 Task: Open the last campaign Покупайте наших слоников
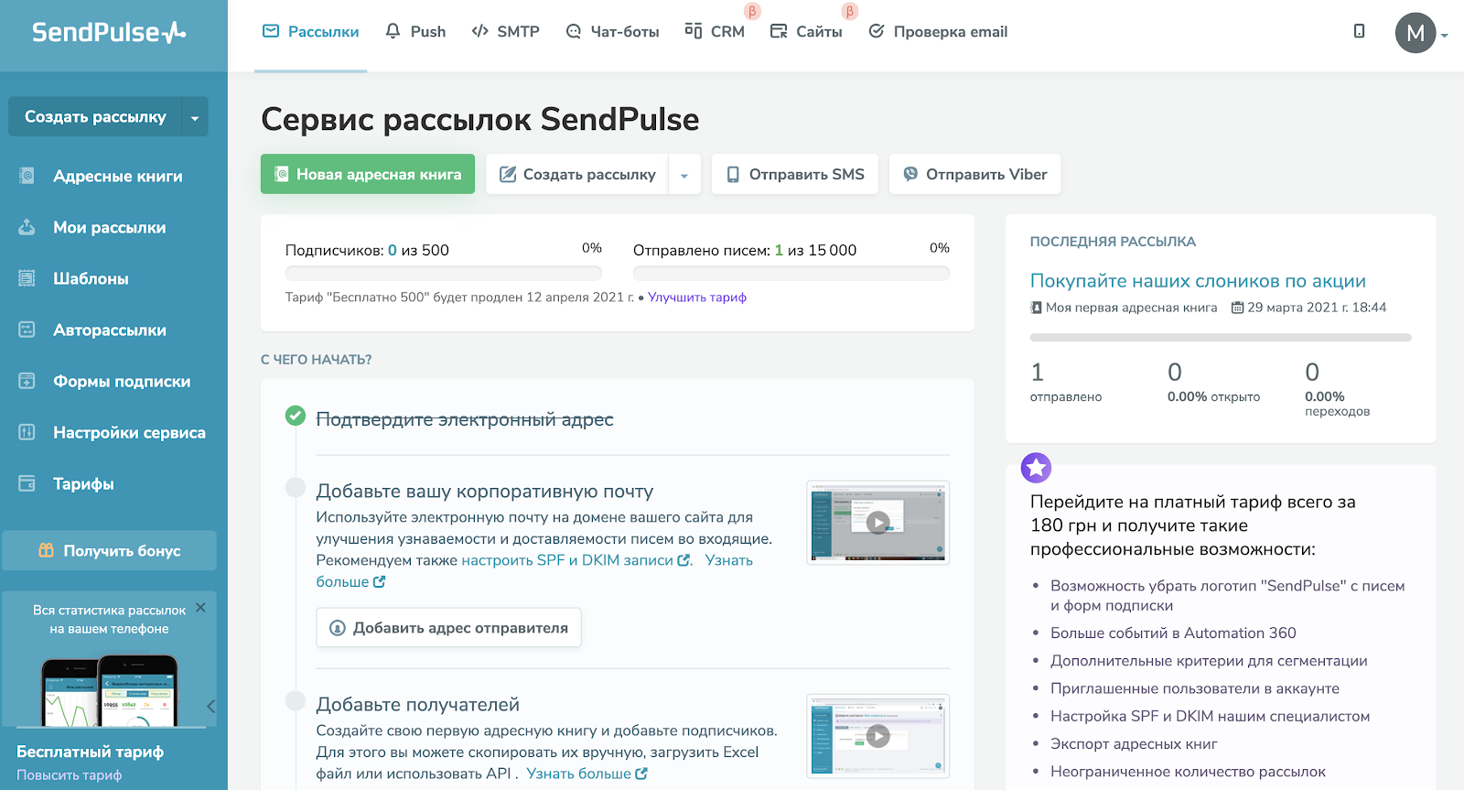[1198, 281]
